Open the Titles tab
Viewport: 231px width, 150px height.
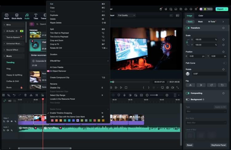click(36, 16)
